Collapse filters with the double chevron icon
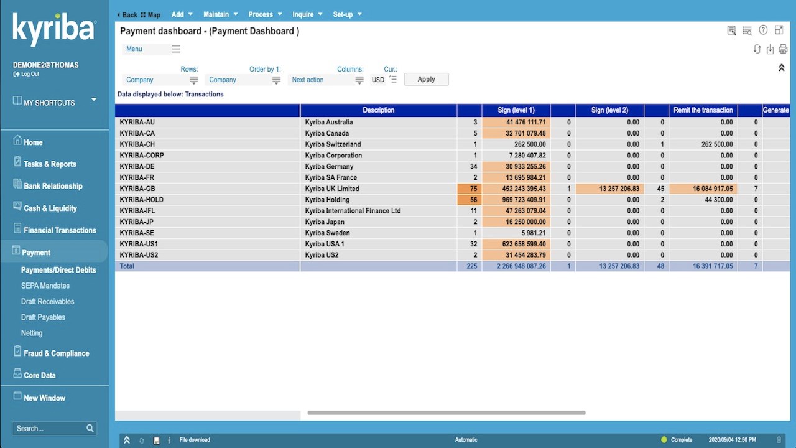Screen dimensions: 796x448 pyautogui.click(x=782, y=68)
